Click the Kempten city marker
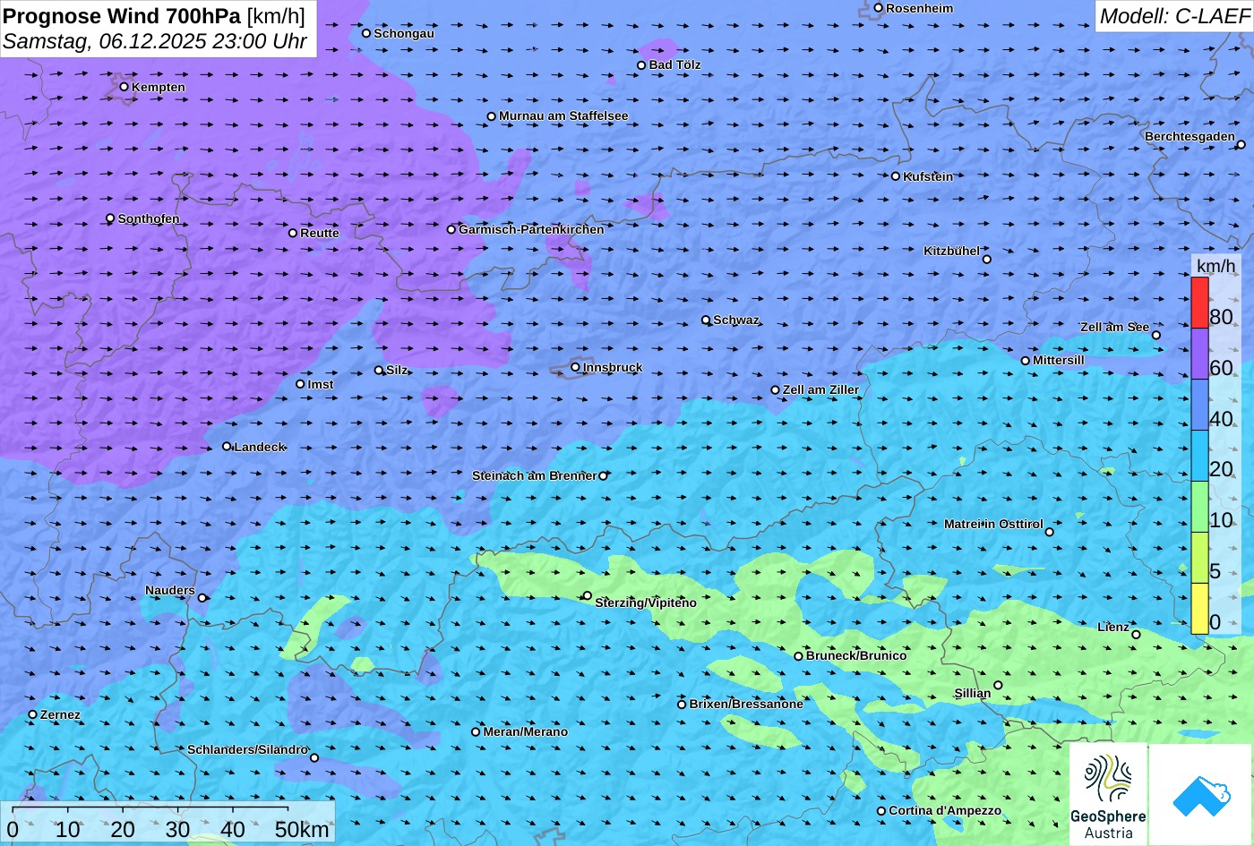Screen dimensions: 1254x846 tap(124, 87)
